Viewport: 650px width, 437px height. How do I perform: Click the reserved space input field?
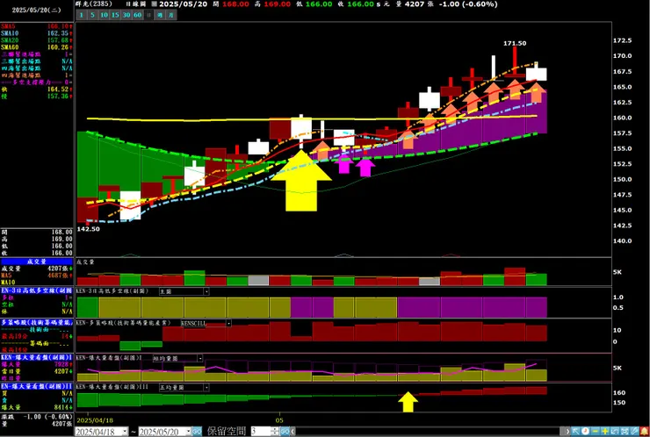tap(261, 431)
